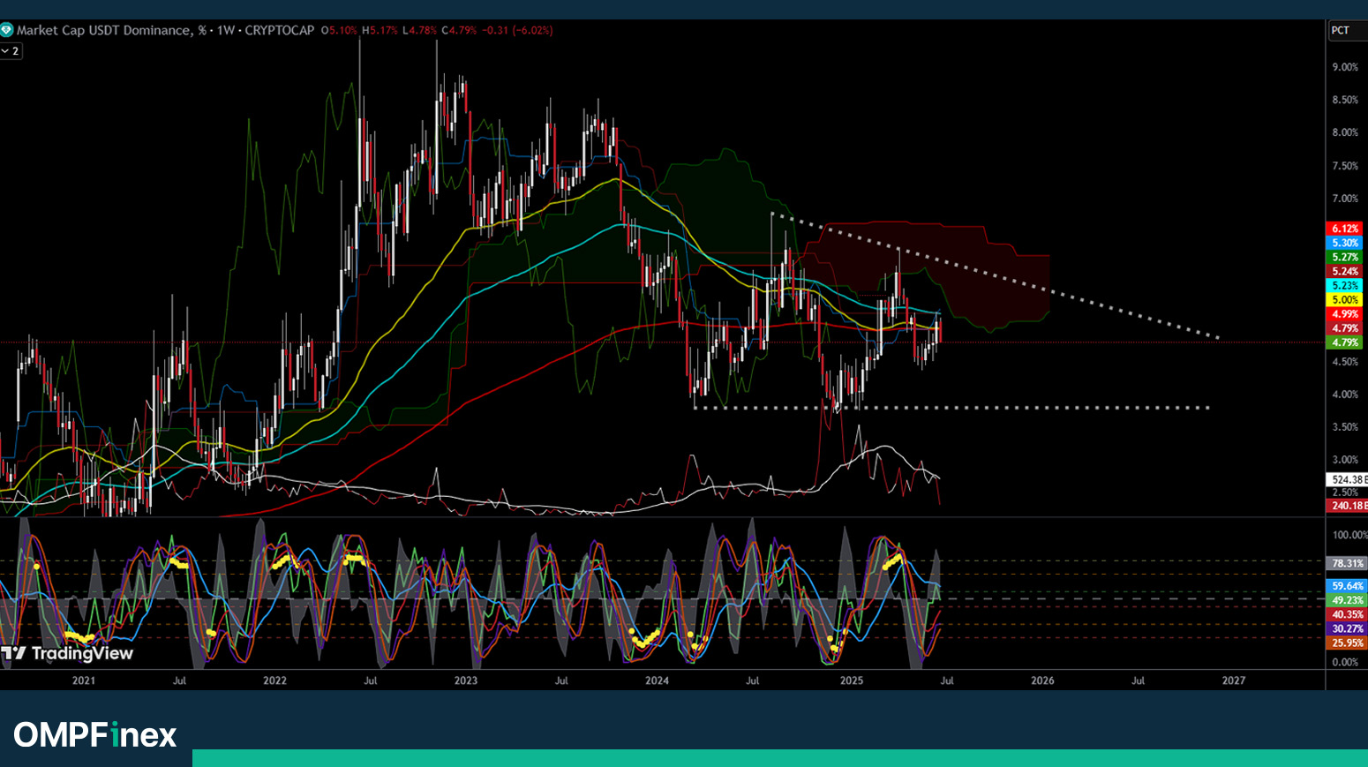1368x767 pixels.
Task: Click the 2021 label on time axis
Action: click(84, 681)
